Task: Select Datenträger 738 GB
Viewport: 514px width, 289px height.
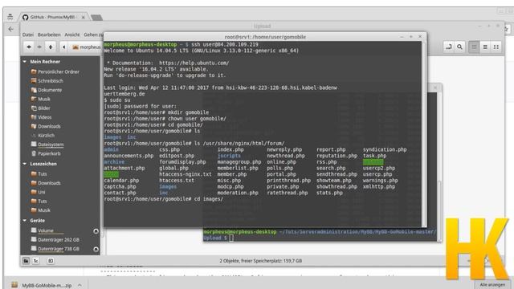Action: click(55, 249)
